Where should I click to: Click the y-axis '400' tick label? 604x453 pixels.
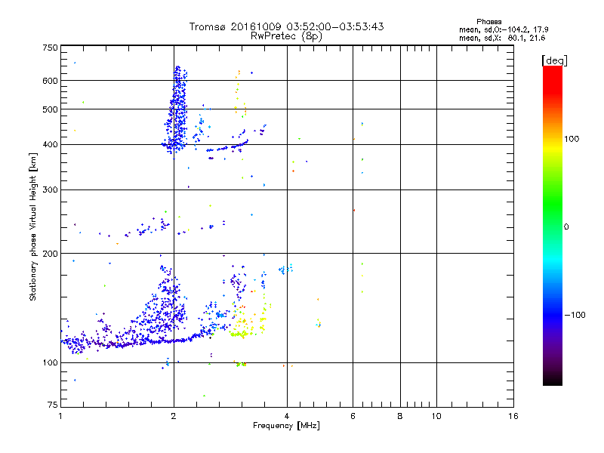click(x=50, y=145)
